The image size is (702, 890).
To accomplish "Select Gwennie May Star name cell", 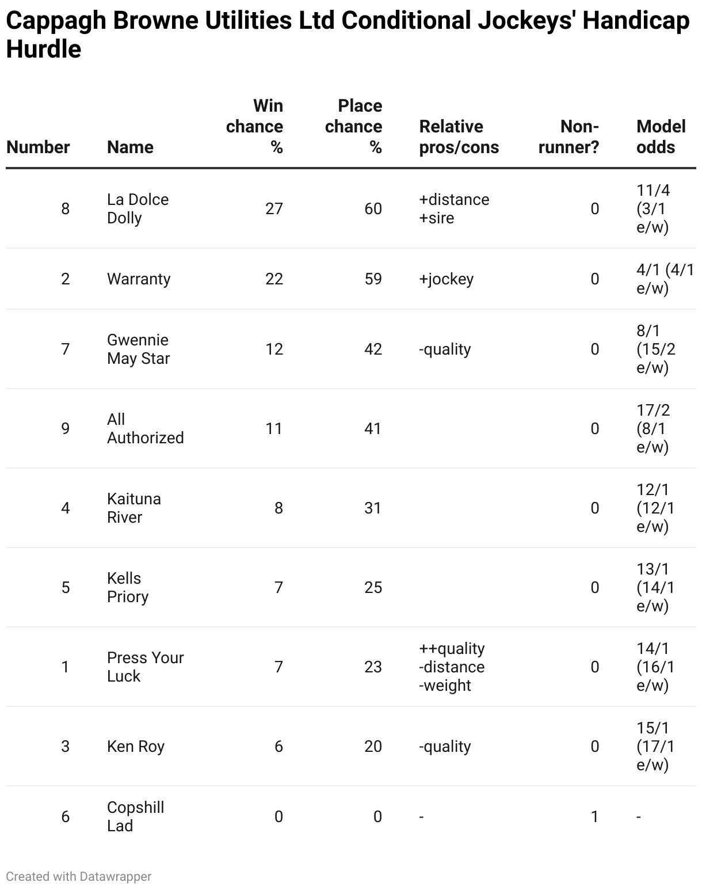I will [139, 349].
